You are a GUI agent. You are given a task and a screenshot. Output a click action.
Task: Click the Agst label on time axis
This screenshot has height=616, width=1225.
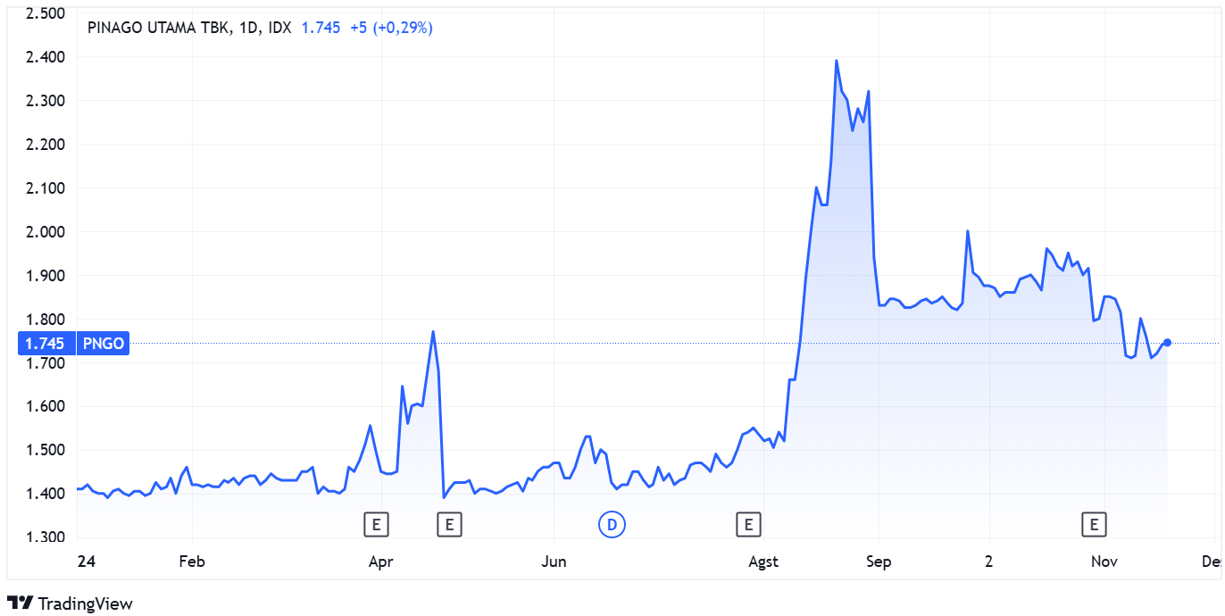[x=762, y=562]
